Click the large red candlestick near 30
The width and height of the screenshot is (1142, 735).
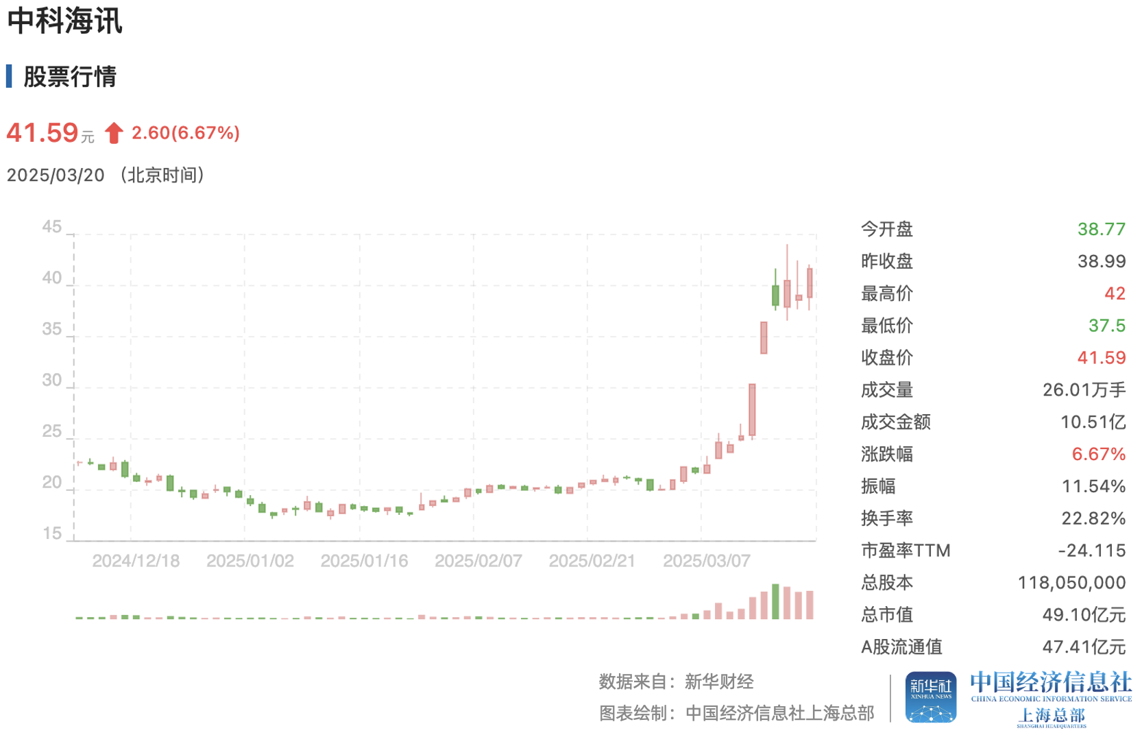click(x=752, y=410)
